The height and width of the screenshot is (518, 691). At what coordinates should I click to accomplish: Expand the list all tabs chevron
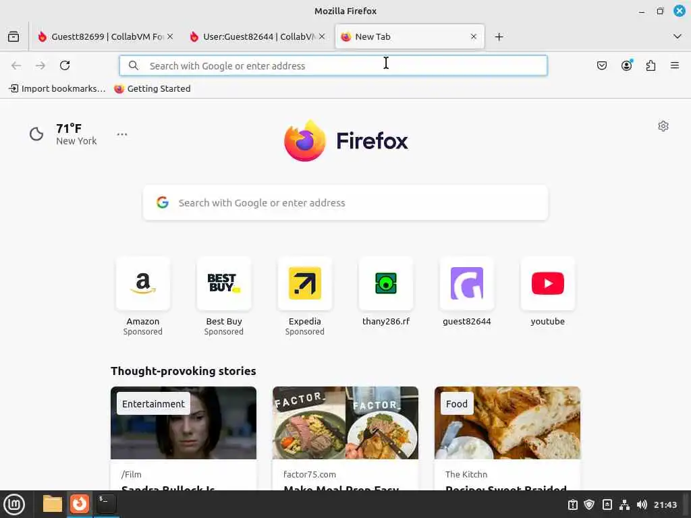(x=678, y=36)
